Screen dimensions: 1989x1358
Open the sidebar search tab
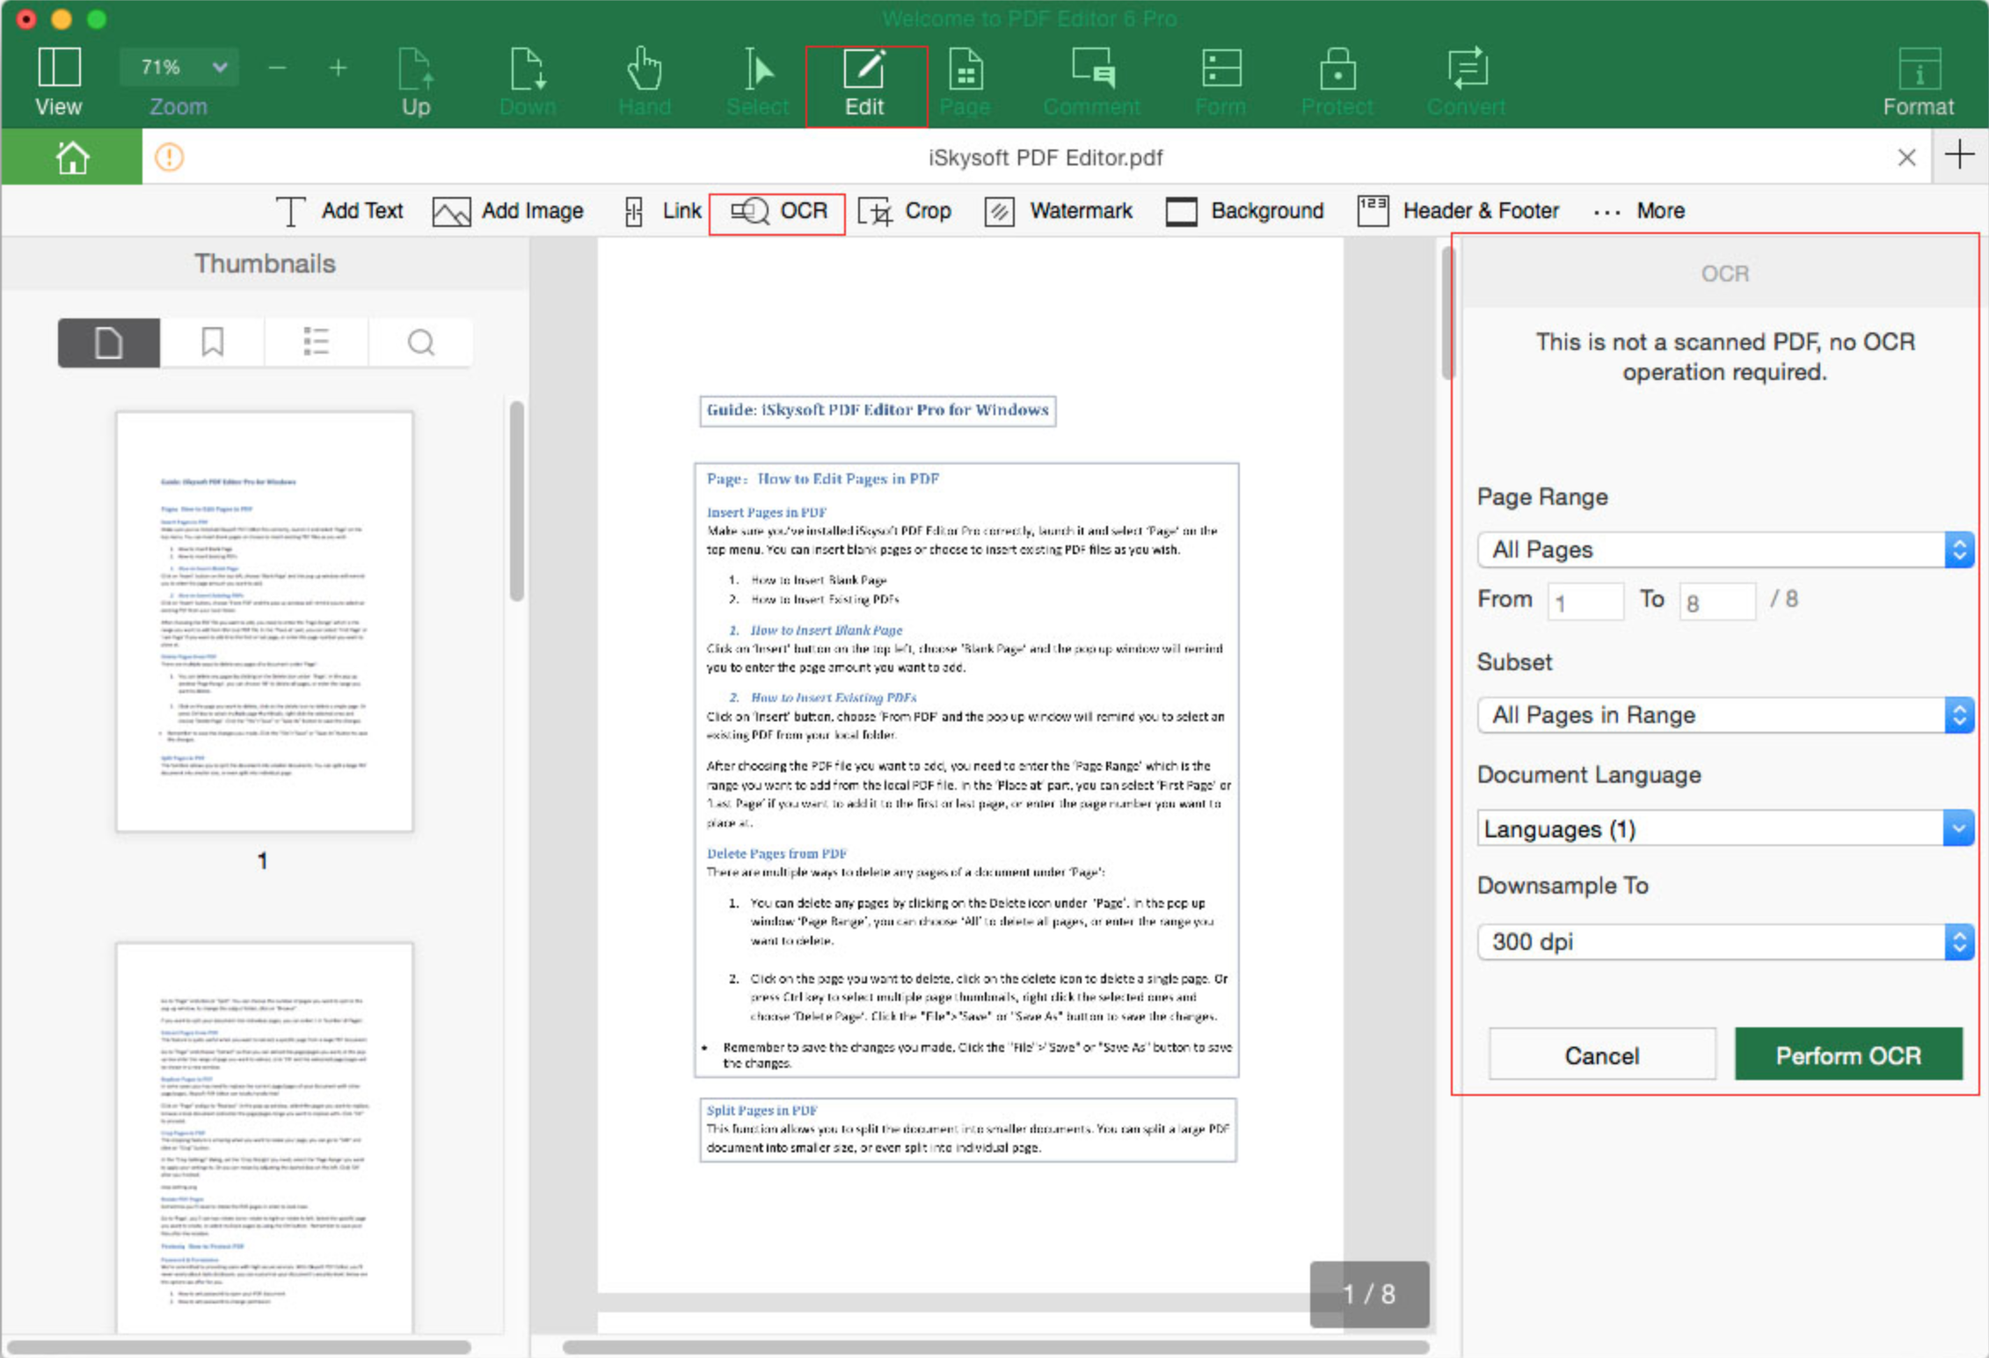[x=420, y=342]
